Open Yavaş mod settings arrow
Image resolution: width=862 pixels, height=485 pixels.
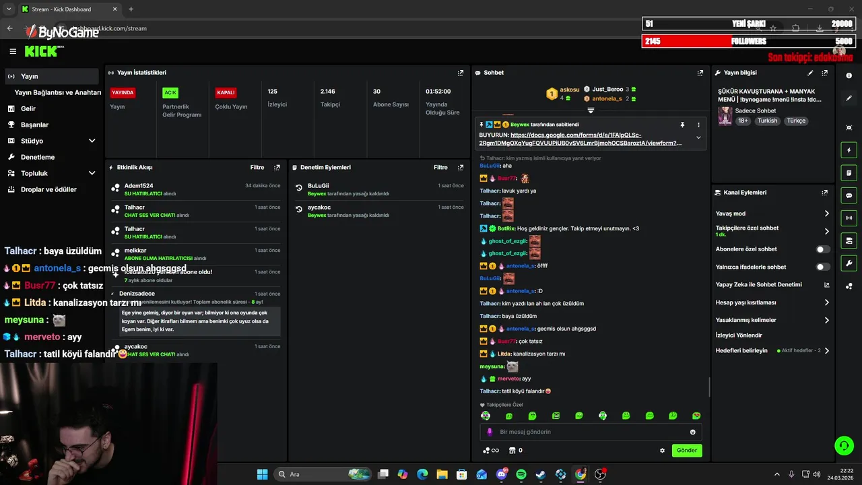coord(827,214)
